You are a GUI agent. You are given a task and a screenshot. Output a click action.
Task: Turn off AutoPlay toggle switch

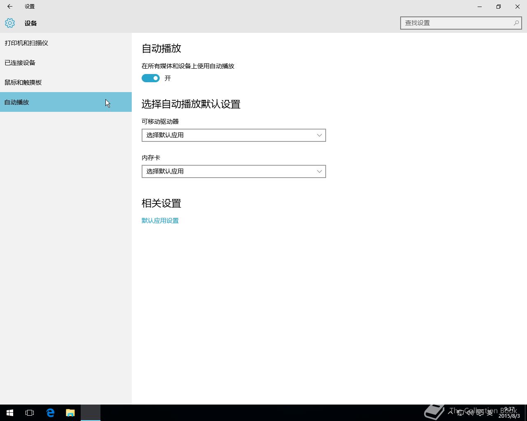point(151,78)
